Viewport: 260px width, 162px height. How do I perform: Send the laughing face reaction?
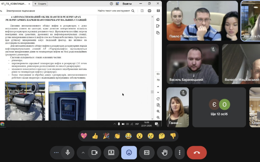click(x=128, y=136)
